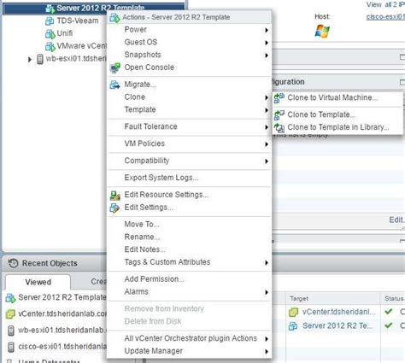Viewport: 405px width, 363px height.
Task: Open the Power submenu arrow
Action: pos(267,30)
